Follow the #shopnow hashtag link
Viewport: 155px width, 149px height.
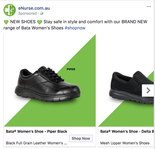tap(75, 28)
